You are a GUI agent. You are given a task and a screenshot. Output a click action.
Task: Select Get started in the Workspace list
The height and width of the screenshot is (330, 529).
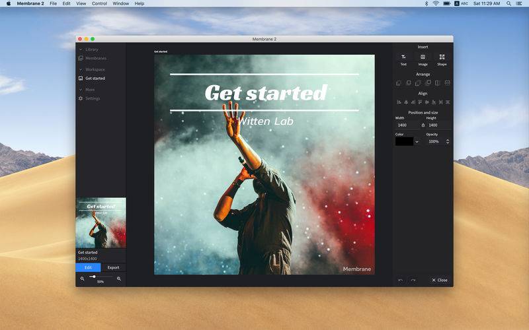point(92,78)
